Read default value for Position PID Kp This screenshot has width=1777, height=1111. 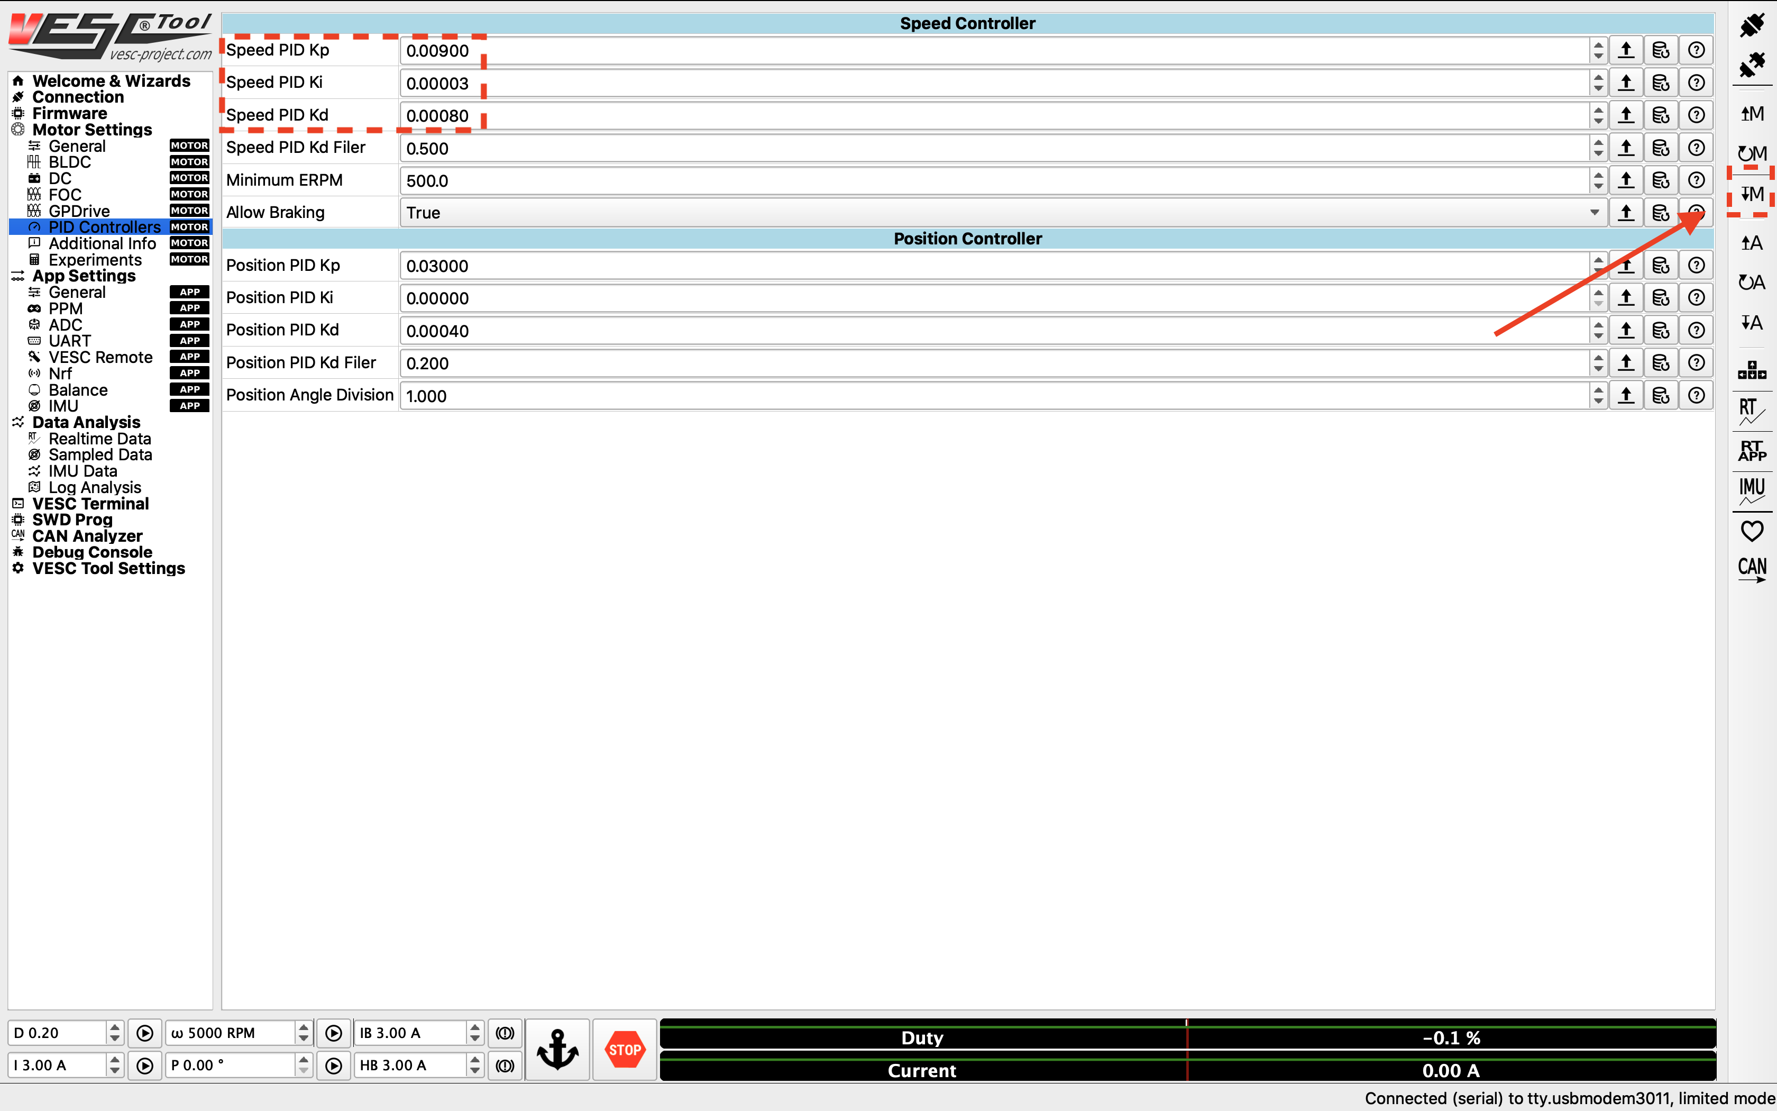(x=1661, y=265)
